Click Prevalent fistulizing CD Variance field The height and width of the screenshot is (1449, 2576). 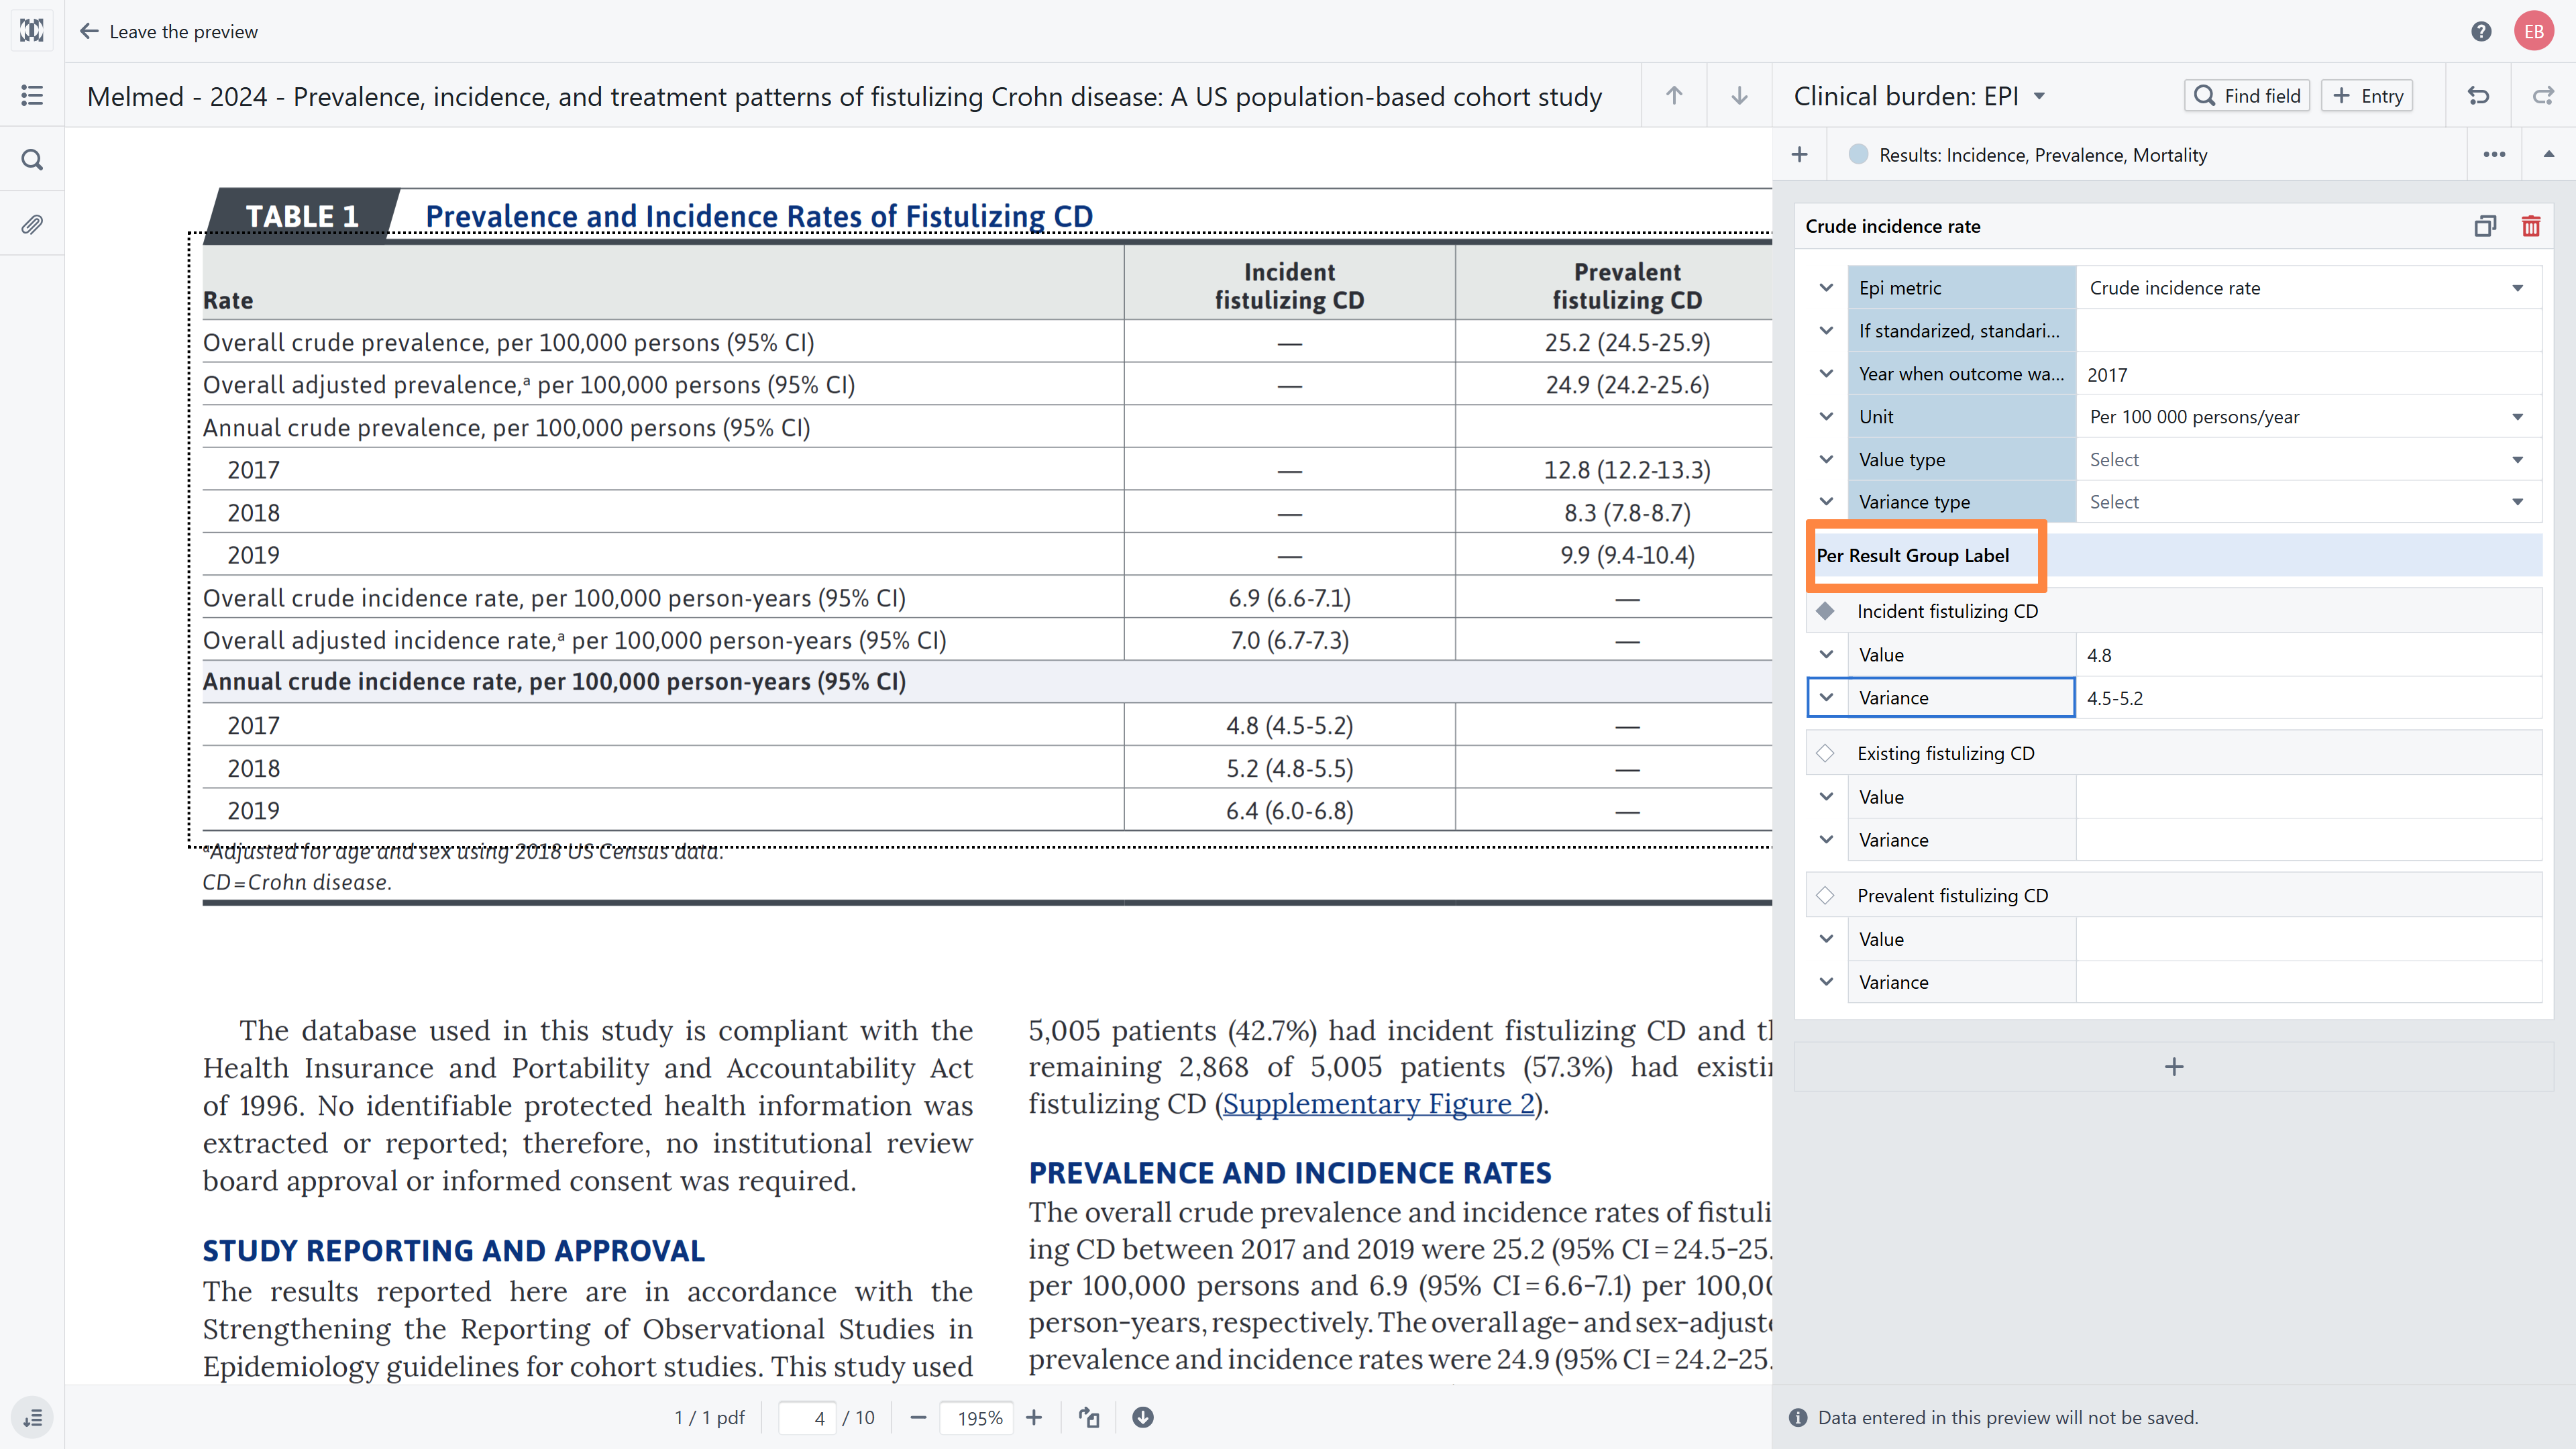point(2308,982)
